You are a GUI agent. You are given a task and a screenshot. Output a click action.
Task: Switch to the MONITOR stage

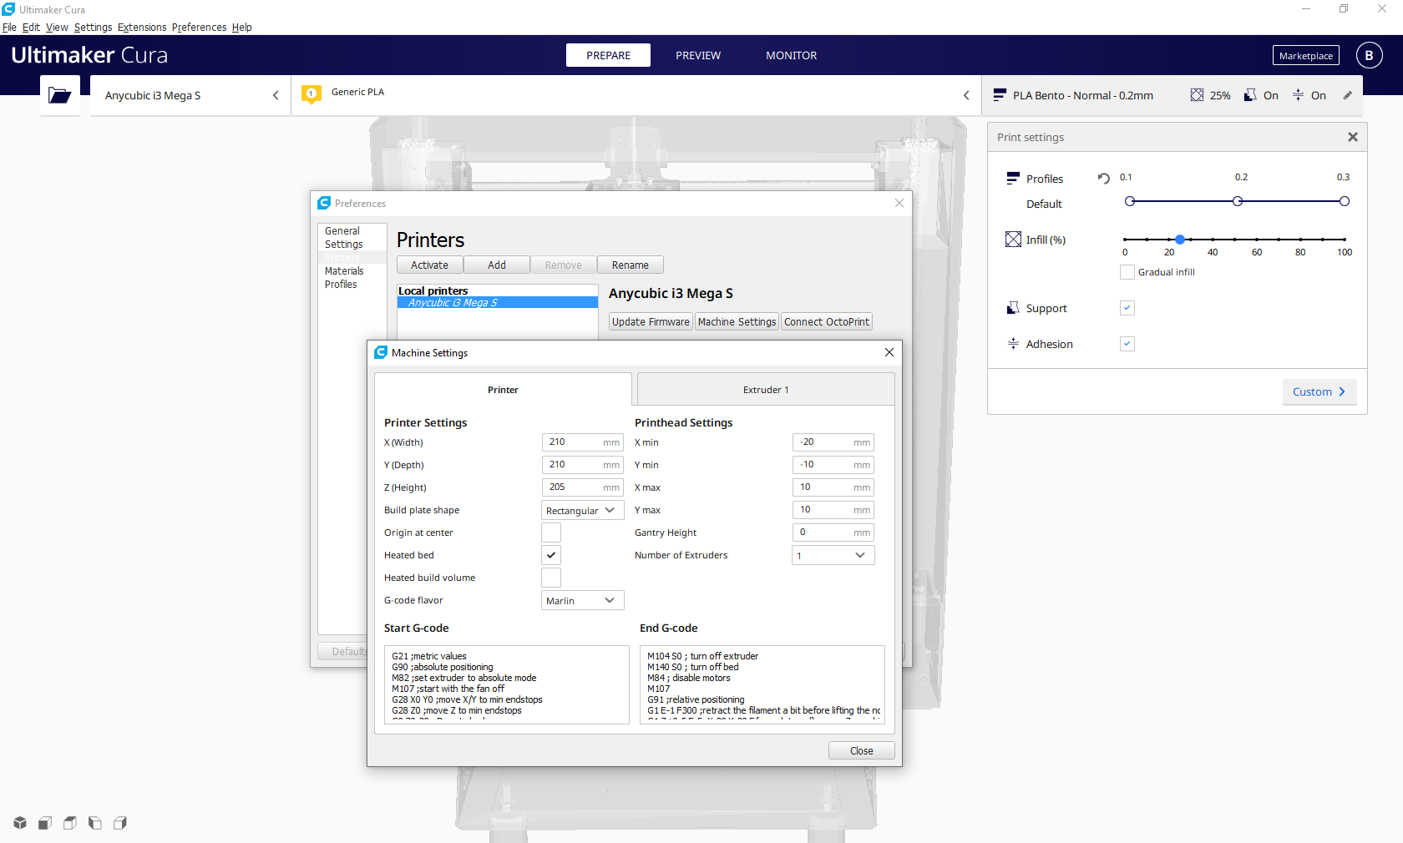click(x=792, y=55)
